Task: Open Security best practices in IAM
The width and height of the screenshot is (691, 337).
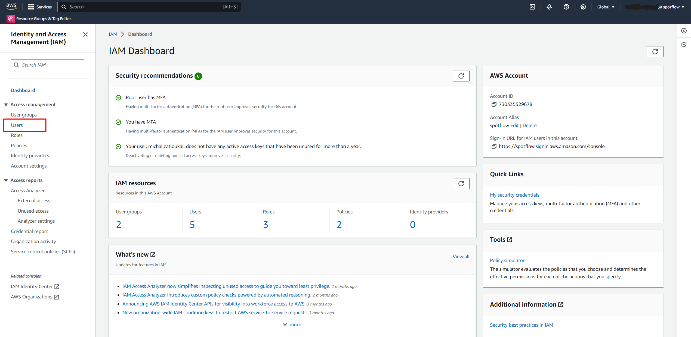Action: 522,325
